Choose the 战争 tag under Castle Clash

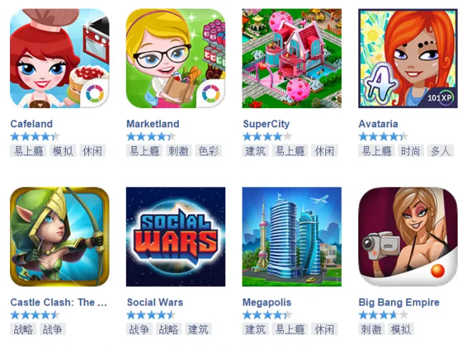(52, 329)
